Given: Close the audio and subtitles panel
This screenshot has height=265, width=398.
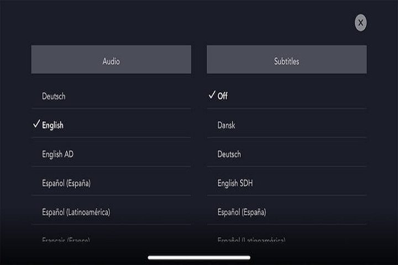Looking at the screenshot, I should coord(360,23).
